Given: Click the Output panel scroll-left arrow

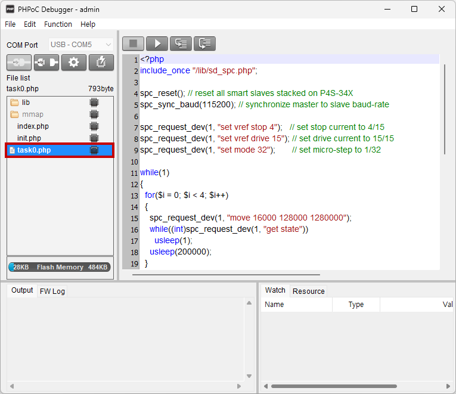Looking at the screenshot, I should coord(12,386).
